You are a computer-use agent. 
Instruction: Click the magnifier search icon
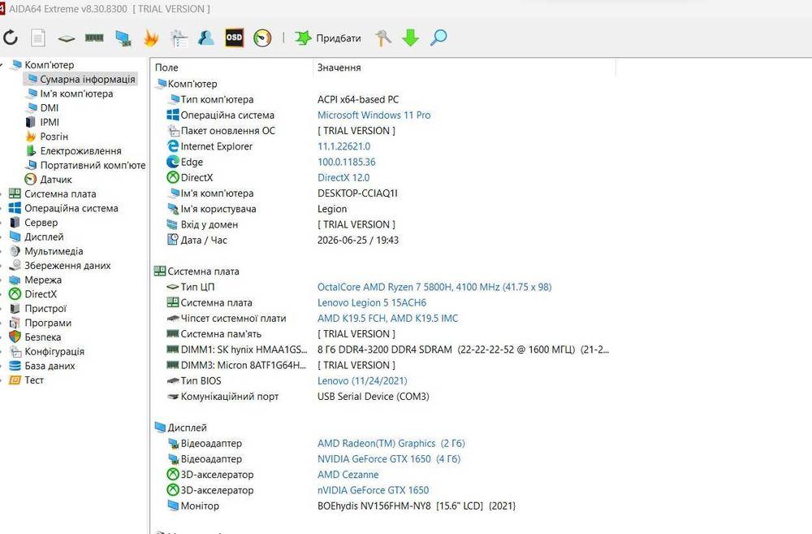(x=438, y=37)
